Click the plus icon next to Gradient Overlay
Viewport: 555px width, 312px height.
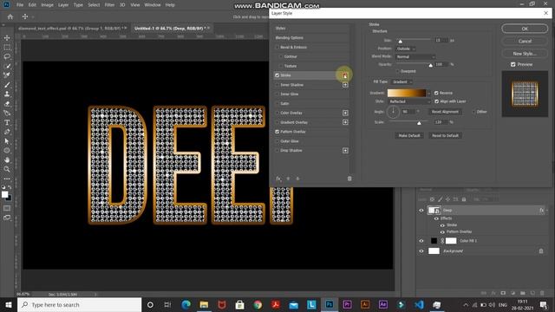point(345,122)
